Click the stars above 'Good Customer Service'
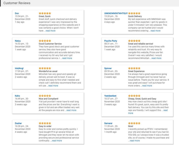Screen dimensions: 179x147 click(x=45, y=41)
